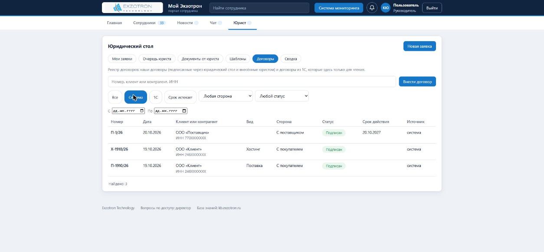Open contract П-1910/26

120,166
